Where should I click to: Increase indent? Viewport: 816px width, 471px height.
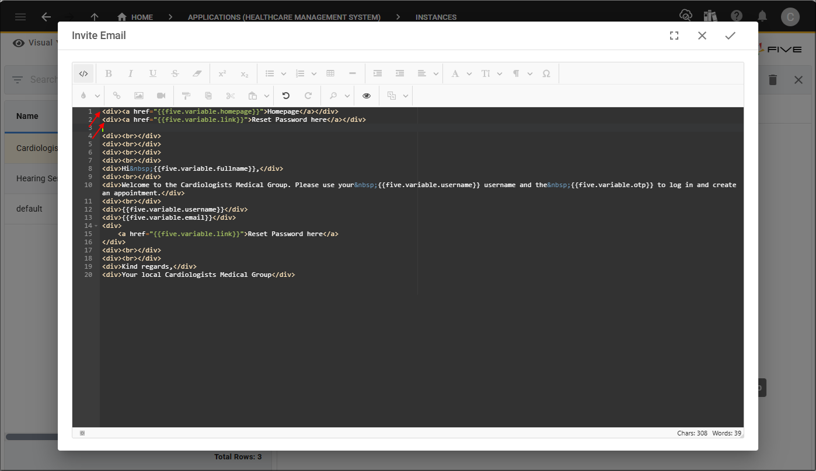point(378,73)
